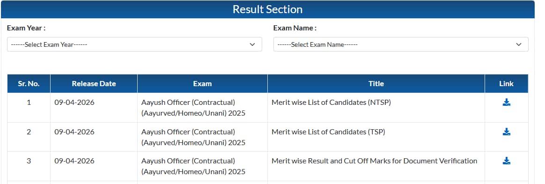Download the Merit wise List (TSP) file
Screen dimensions: 545x184
coord(507,132)
